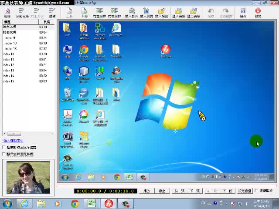Click the 0:00:00.0 / 0:03:10.0 time display
Viewport: 279px width, 209px height.
(x=105, y=191)
